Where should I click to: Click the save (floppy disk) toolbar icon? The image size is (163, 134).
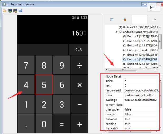pyautogui.click(x=20, y=11)
